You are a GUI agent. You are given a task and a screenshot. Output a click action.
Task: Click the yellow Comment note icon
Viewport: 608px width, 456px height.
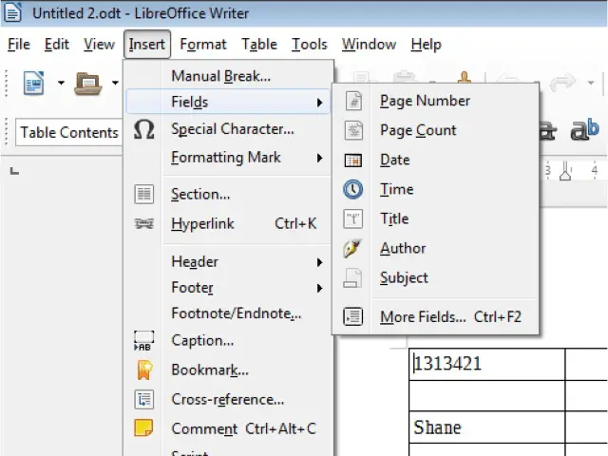coord(143,428)
